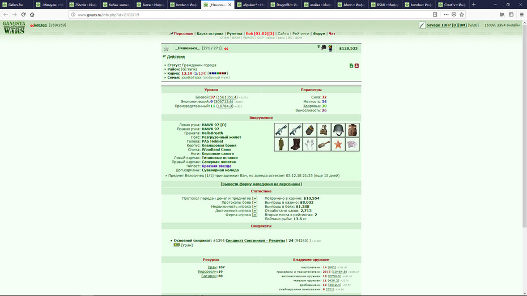Open the Форум menu item
The height and width of the screenshot is (296, 527).
point(319,33)
